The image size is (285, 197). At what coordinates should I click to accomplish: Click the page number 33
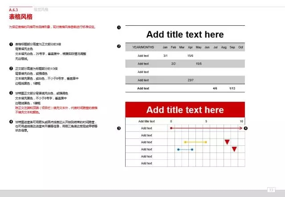click(271, 190)
